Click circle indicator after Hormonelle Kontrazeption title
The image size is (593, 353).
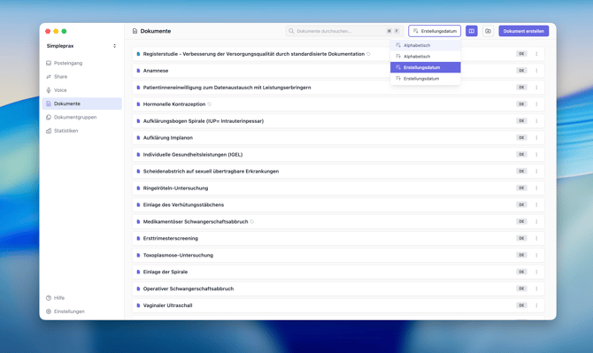pyautogui.click(x=210, y=104)
